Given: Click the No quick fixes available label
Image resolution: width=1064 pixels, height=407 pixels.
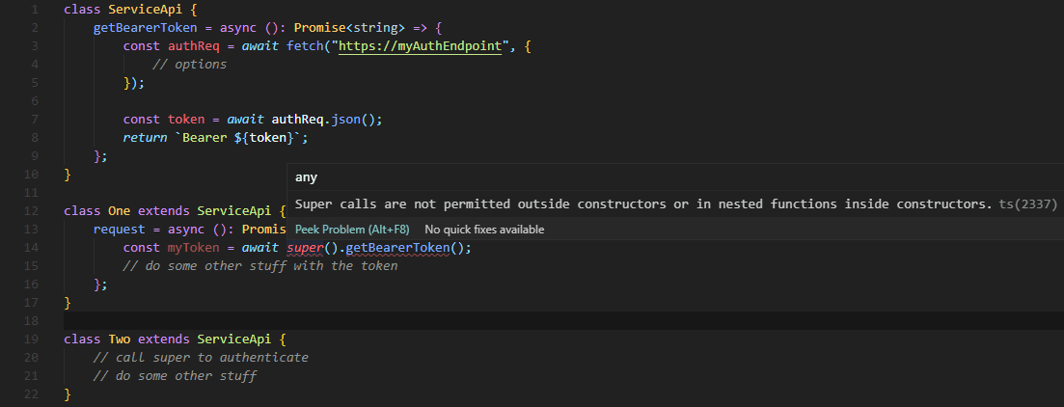Looking at the screenshot, I should pyautogui.click(x=484, y=230).
